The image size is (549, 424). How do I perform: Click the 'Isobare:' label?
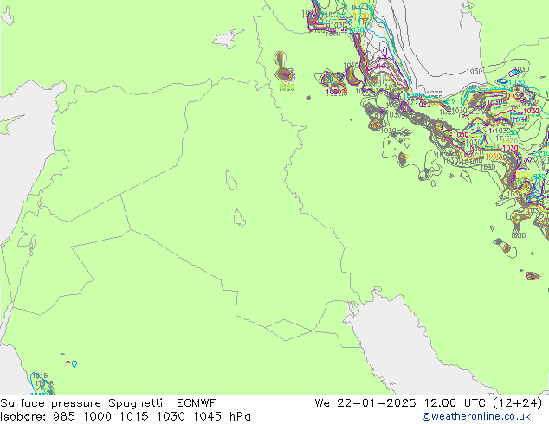coord(23,416)
